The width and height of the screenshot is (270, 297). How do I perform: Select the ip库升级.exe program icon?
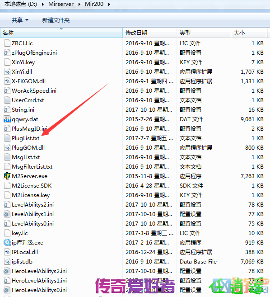(x=7, y=242)
